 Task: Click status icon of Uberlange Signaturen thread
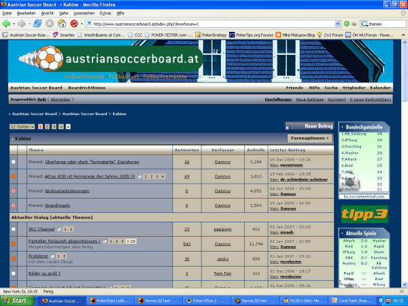[14, 162]
